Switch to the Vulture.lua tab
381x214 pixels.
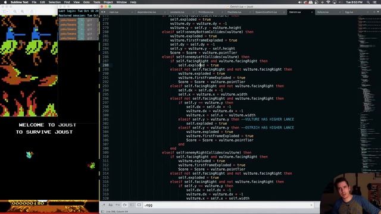[323, 12]
